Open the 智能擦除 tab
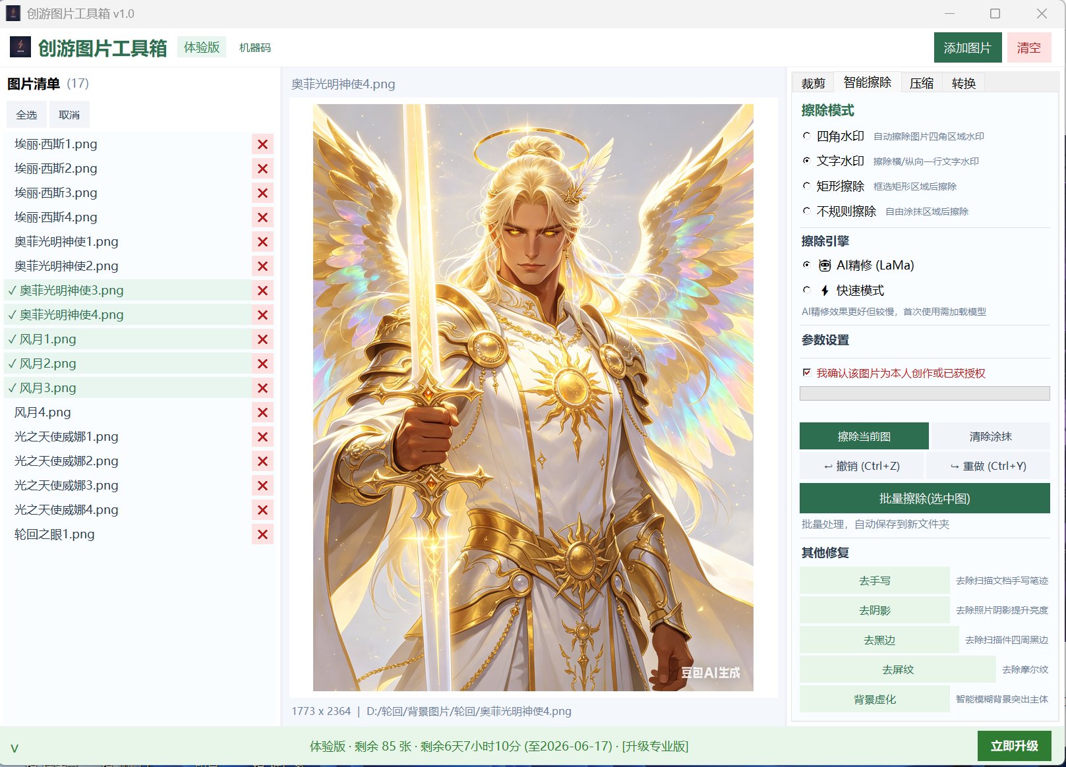The height and width of the screenshot is (767, 1066). pyautogui.click(x=867, y=82)
